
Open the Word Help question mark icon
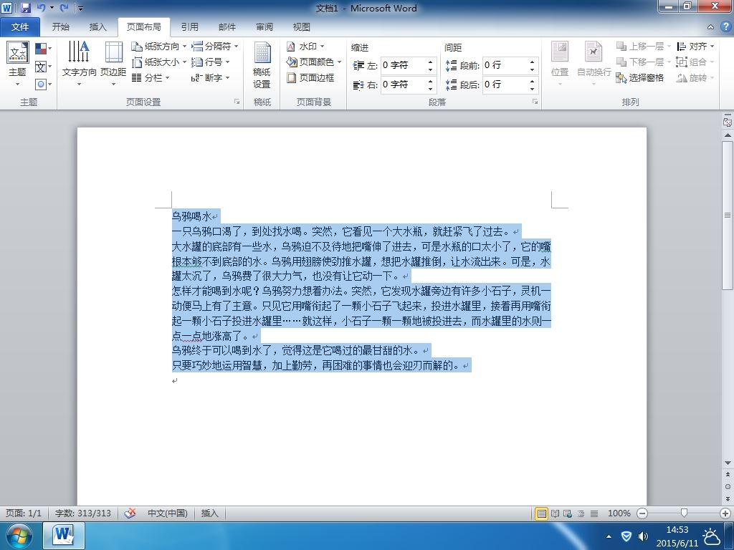725,26
